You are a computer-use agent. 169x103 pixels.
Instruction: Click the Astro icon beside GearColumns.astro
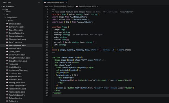[x=7, y=55]
